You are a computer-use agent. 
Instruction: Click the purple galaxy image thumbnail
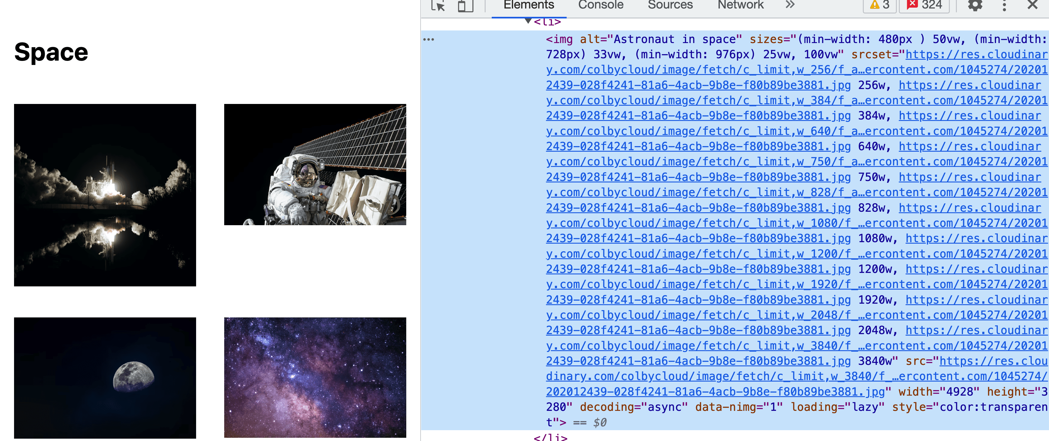[x=315, y=377]
